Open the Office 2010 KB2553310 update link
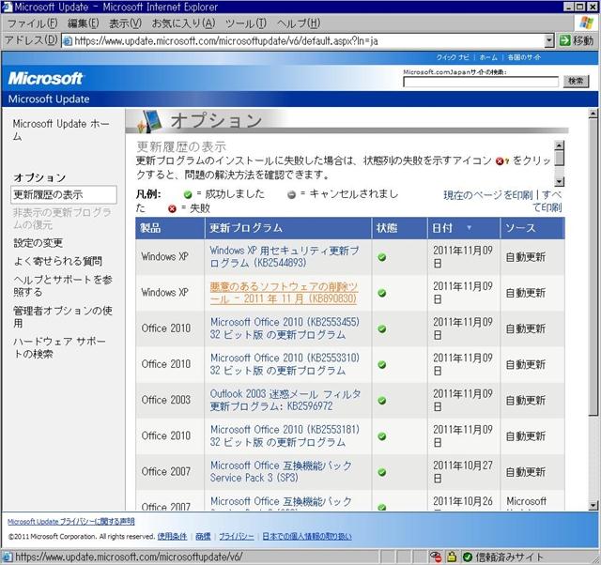The image size is (601, 565). pyautogui.click(x=285, y=364)
